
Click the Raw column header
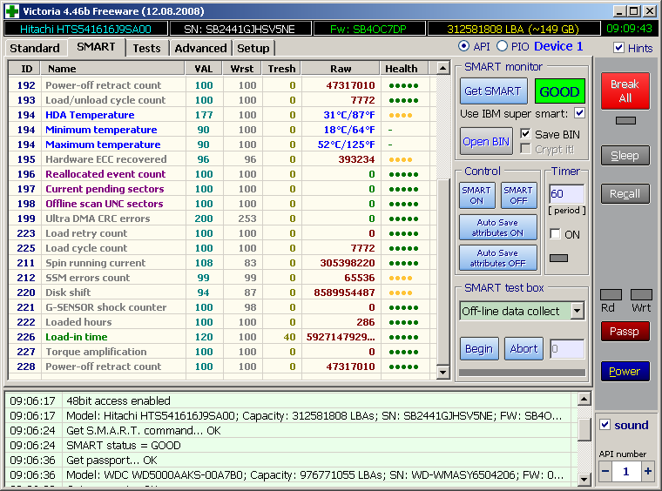[341, 68]
